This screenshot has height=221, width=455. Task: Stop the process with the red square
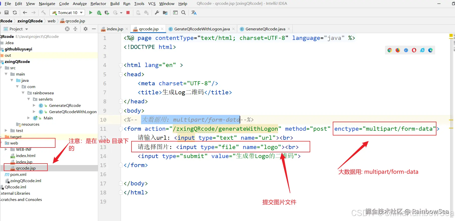(x=128, y=13)
